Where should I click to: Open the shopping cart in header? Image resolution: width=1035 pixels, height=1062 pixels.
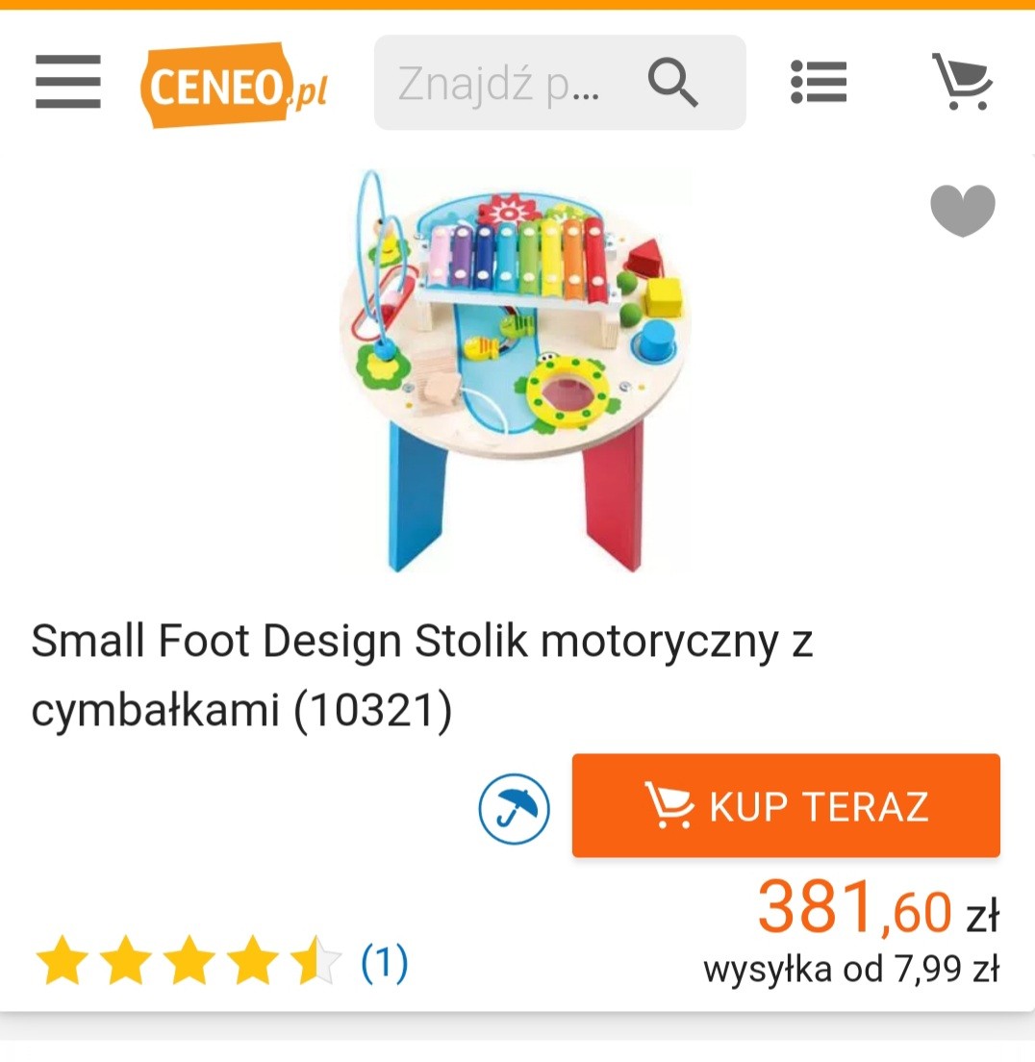click(x=963, y=81)
